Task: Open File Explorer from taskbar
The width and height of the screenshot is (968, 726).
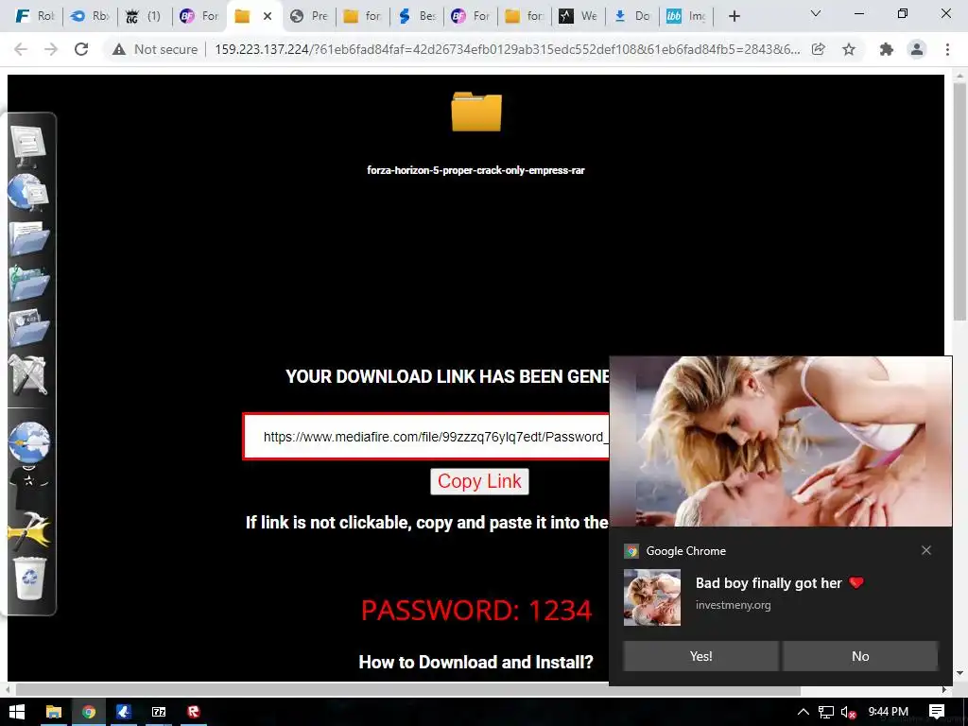Action: pos(54,712)
